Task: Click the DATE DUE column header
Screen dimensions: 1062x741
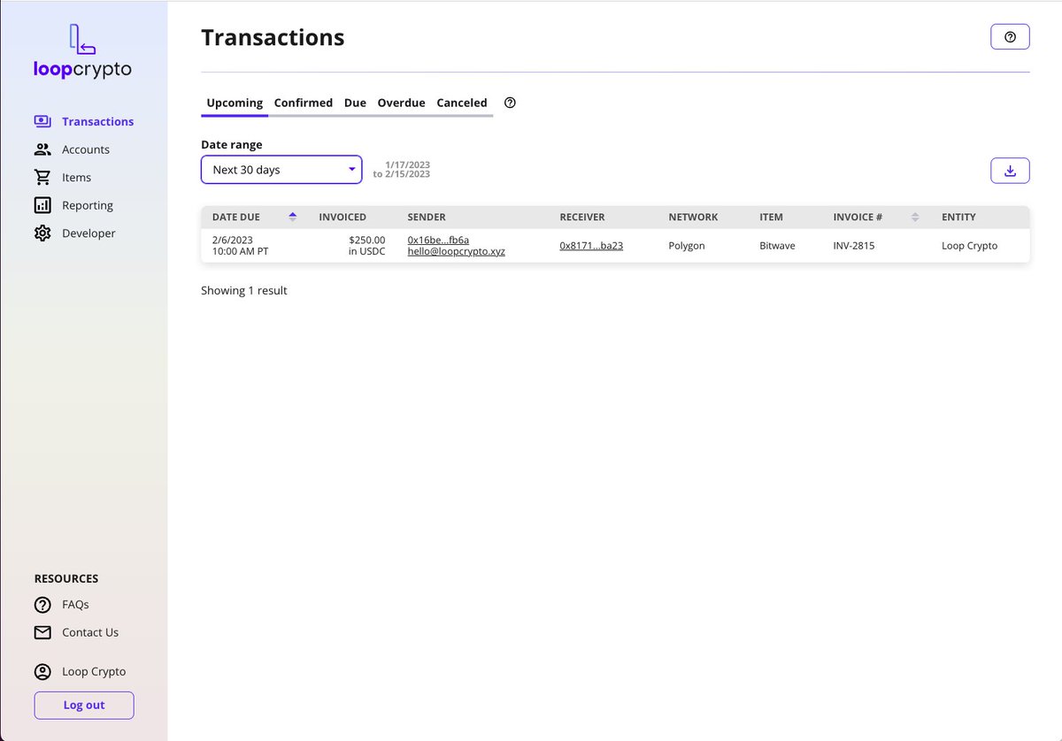Action: [x=236, y=217]
